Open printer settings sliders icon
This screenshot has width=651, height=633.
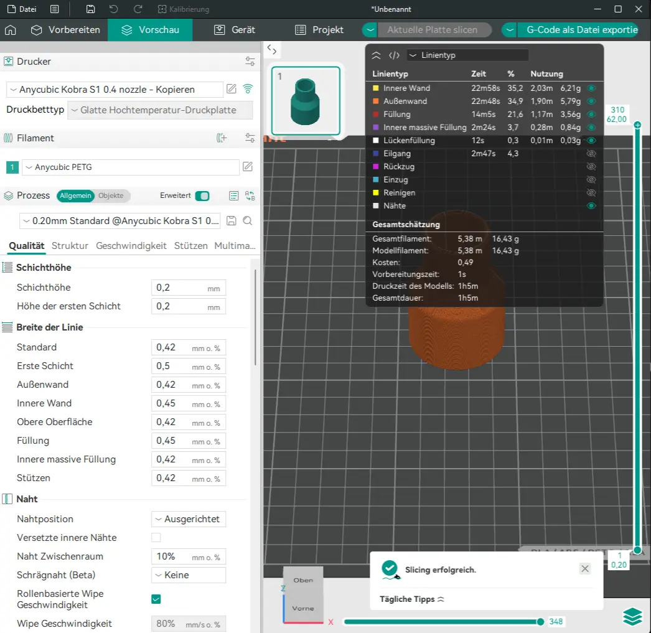pos(250,62)
